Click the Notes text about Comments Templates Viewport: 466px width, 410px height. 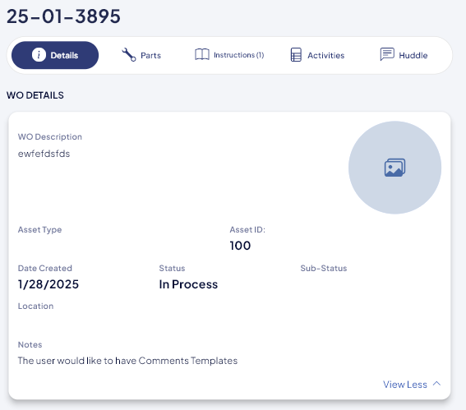coord(127,361)
